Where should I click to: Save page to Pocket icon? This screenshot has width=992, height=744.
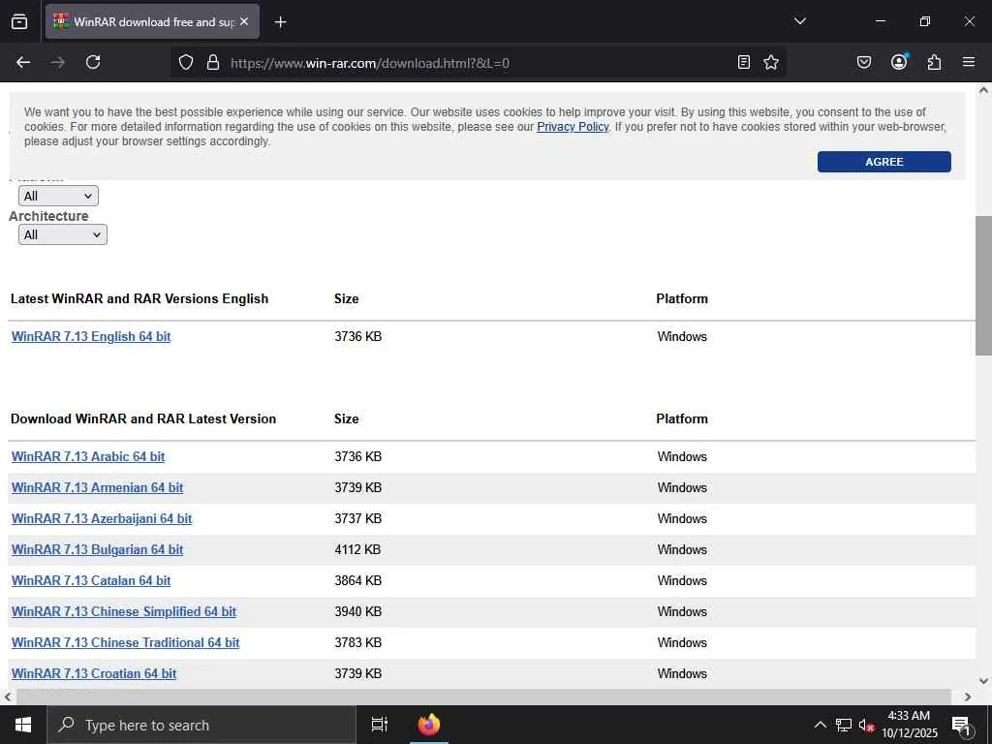864,62
